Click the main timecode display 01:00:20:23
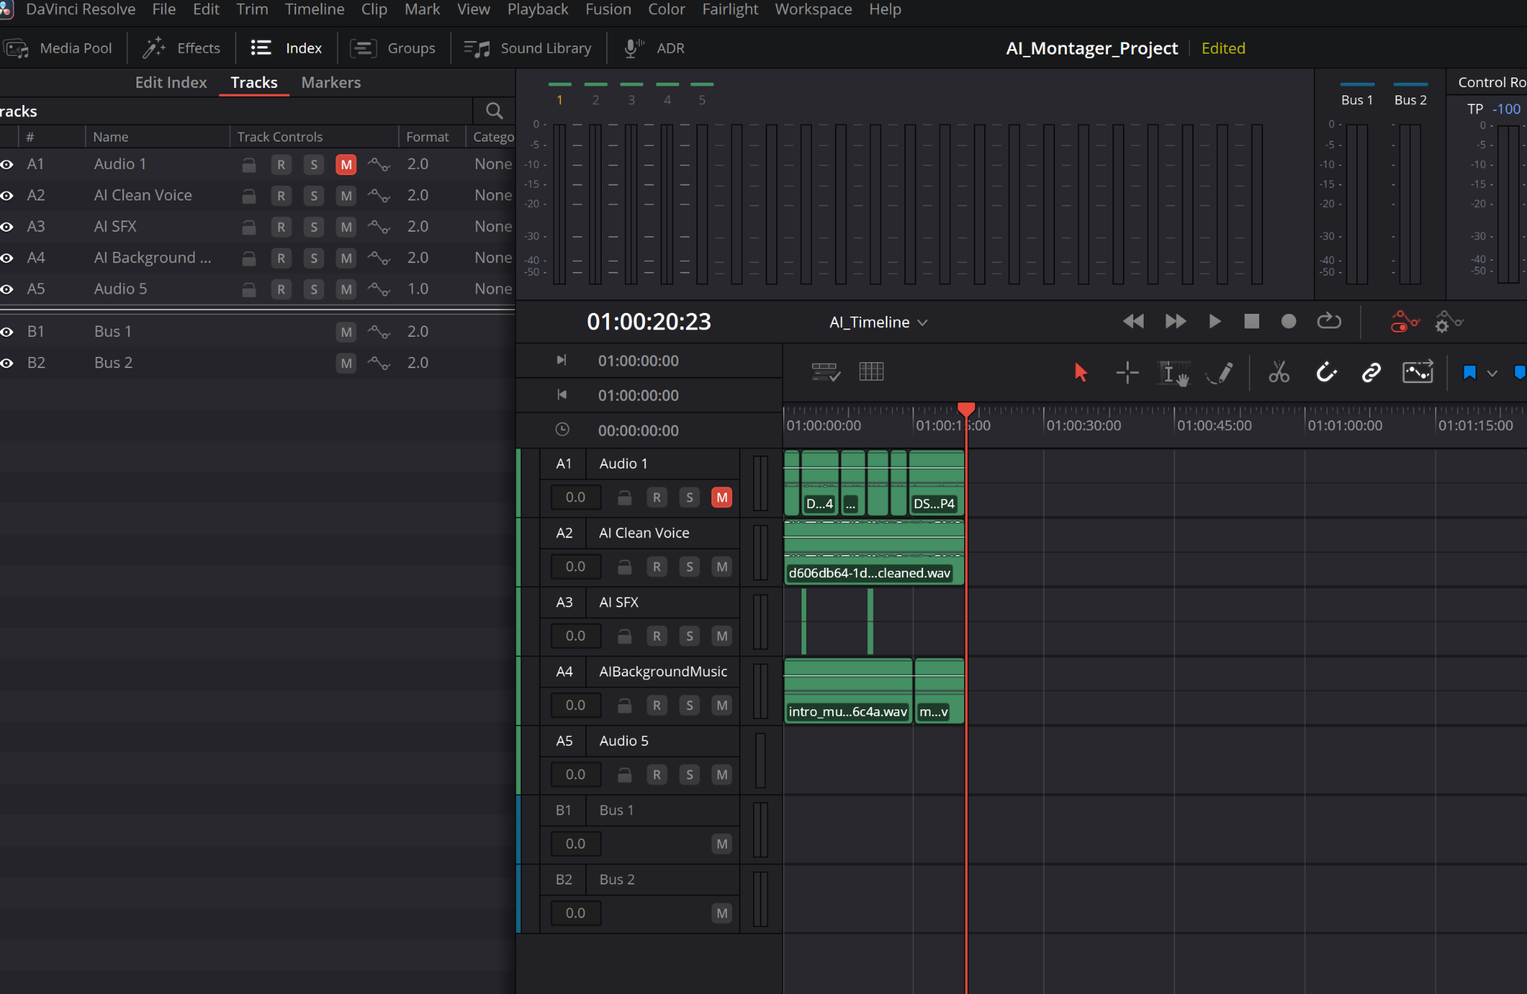Image resolution: width=1527 pixels, height=994 pixels. (x=649, y=322)
